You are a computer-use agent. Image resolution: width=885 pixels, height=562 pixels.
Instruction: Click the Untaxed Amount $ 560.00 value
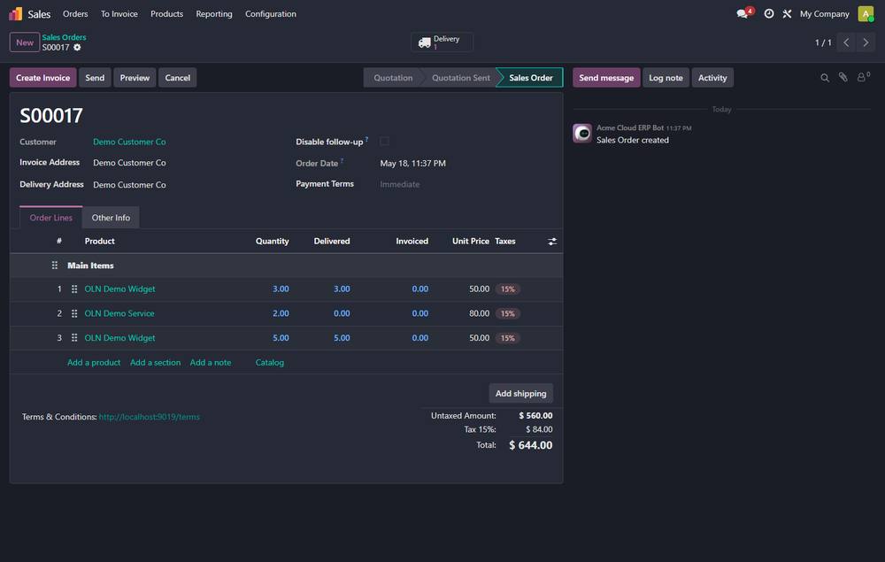coord(535,416)
